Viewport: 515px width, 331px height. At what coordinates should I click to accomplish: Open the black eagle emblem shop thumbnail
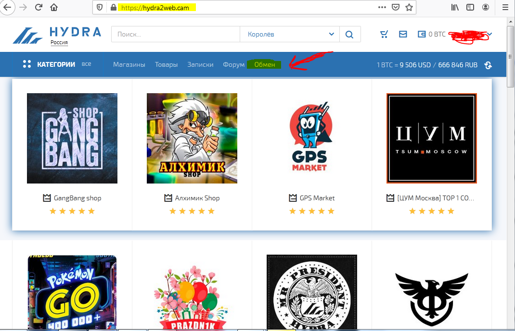(x=432, y=300)
